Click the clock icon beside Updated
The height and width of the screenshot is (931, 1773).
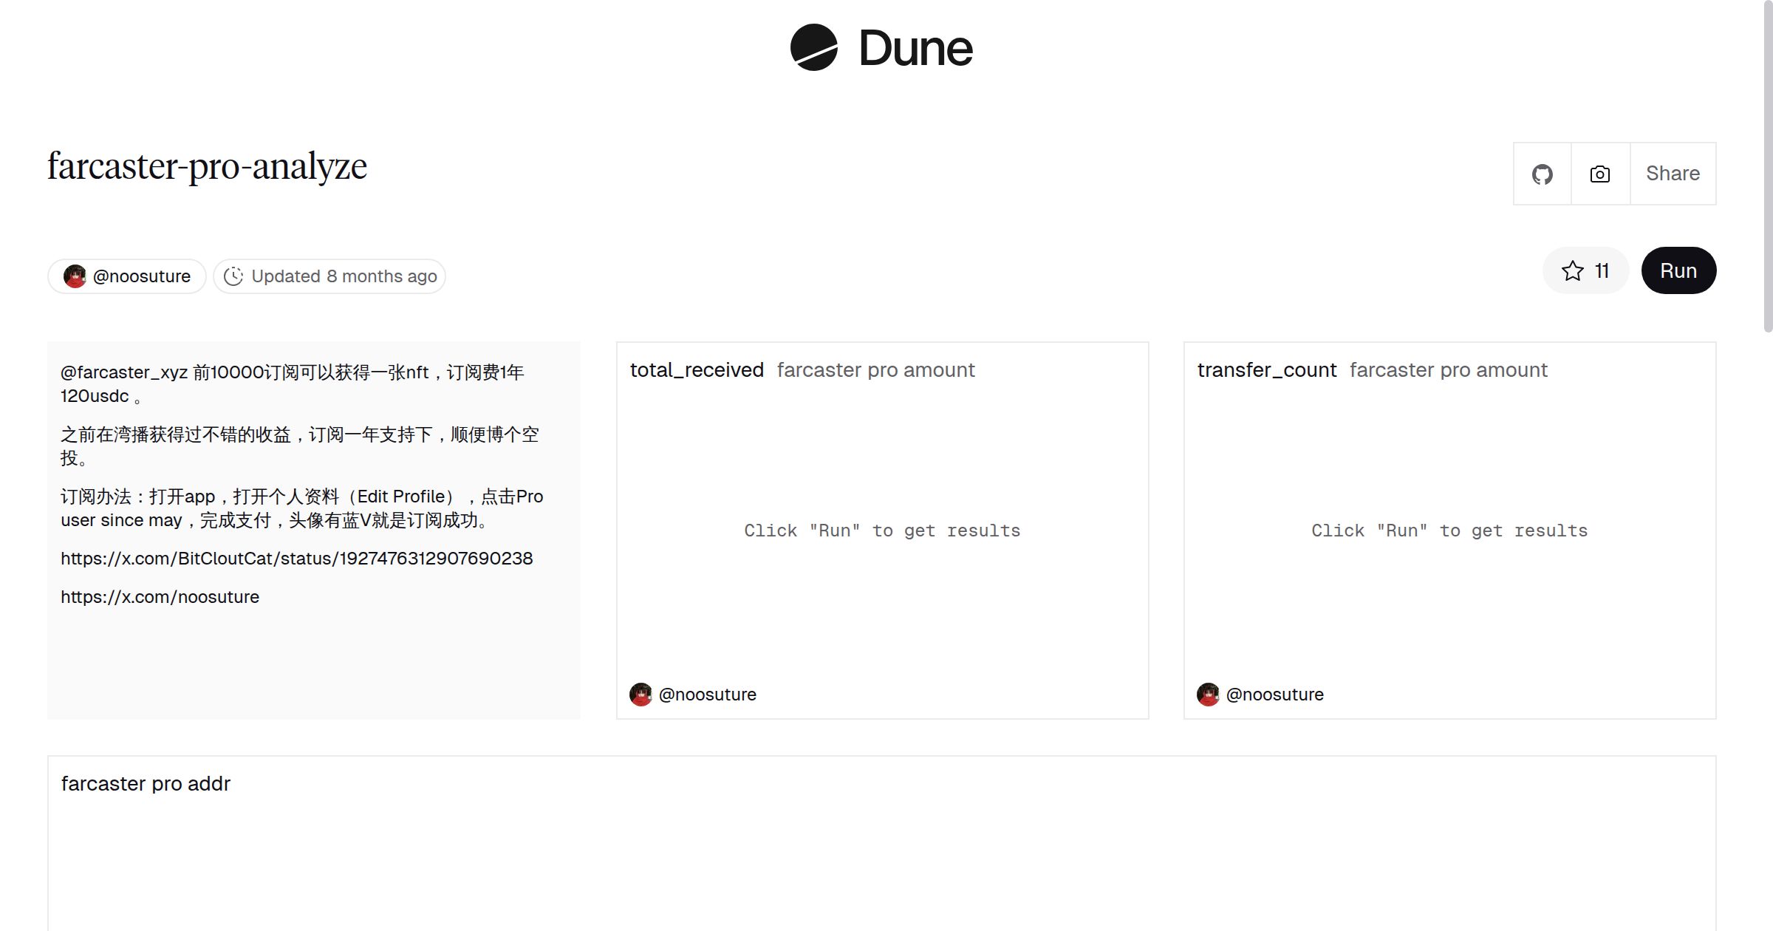(233, 276)
